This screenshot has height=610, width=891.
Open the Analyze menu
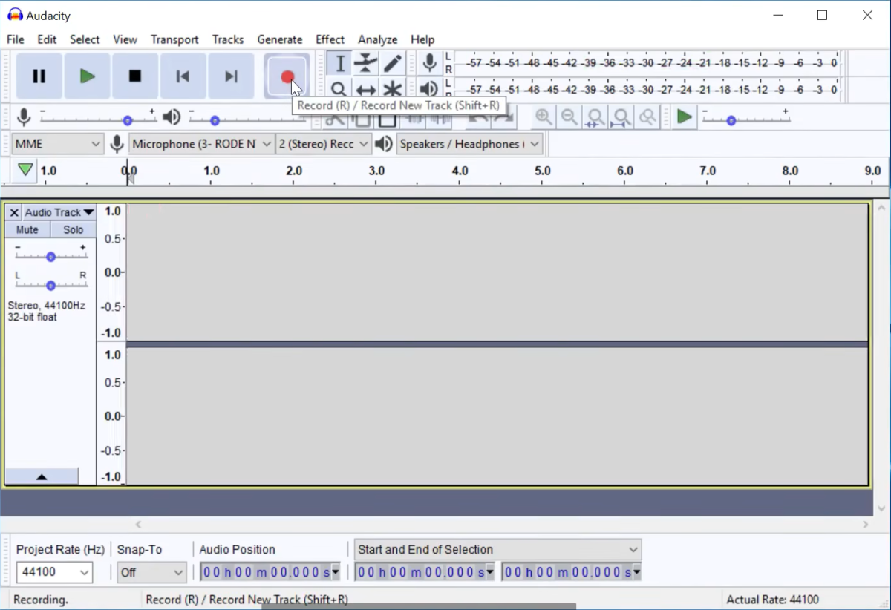tap(377, 39)
